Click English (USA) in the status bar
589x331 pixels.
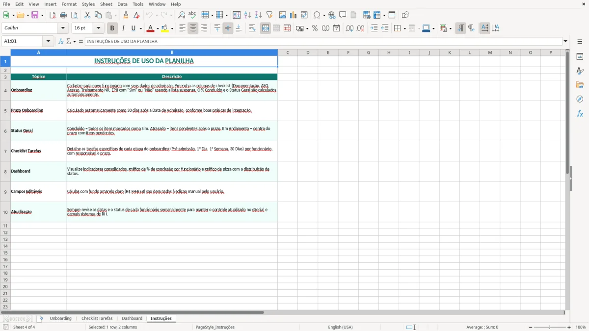tap(340, 327)
